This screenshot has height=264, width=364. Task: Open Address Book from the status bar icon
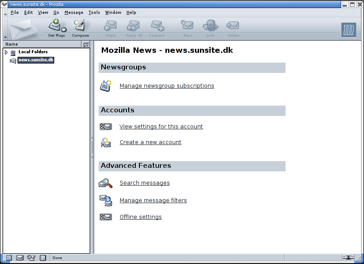coord(43,258)
